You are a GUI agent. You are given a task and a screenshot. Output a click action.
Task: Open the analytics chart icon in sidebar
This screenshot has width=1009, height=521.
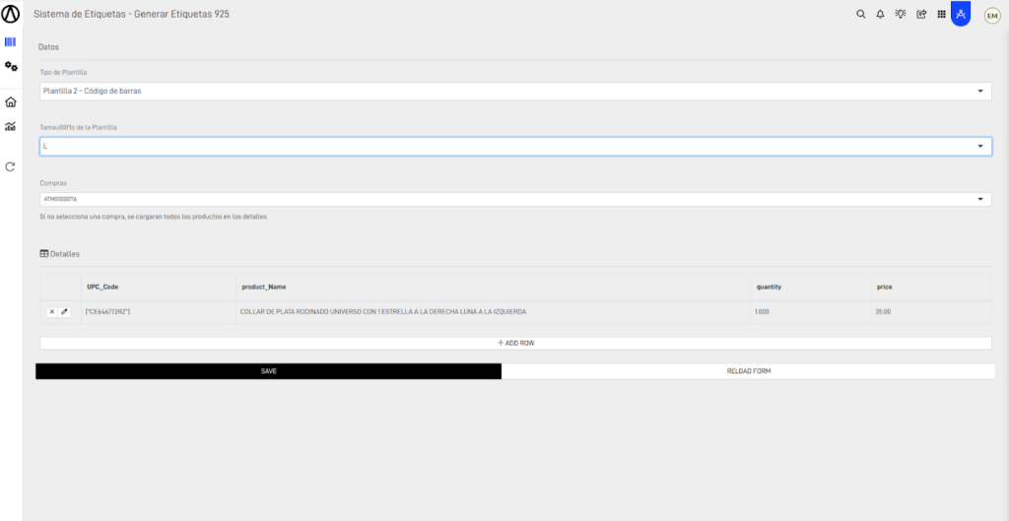[x=10, y=127]
